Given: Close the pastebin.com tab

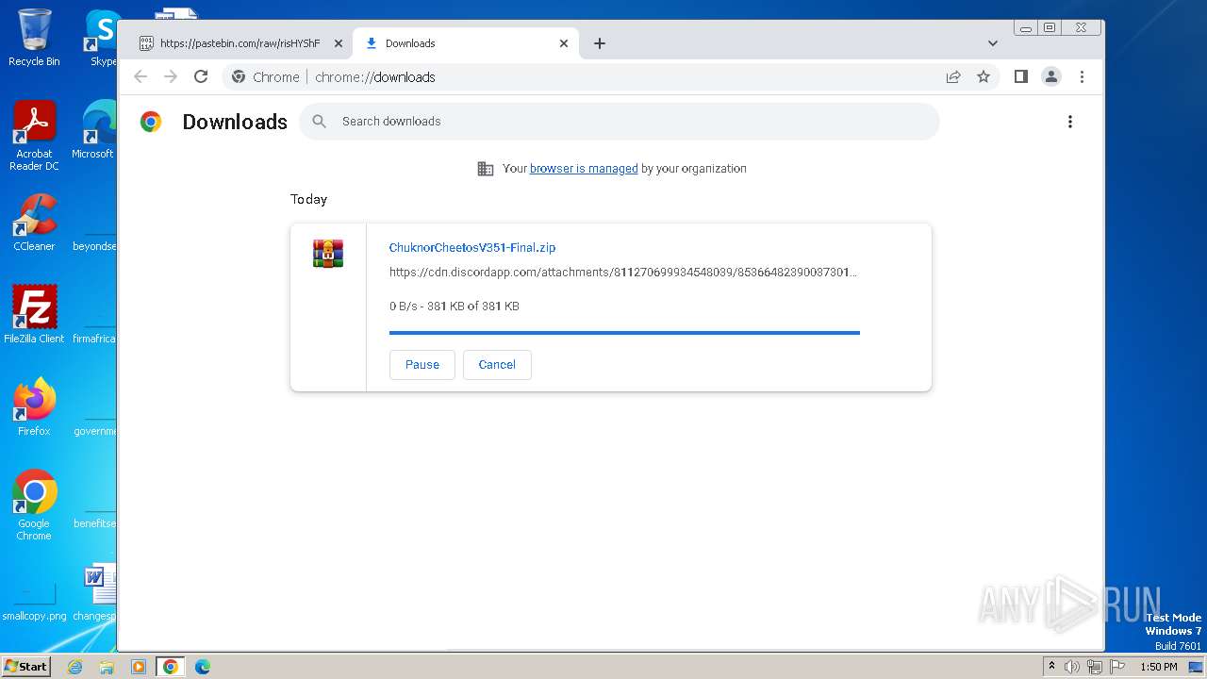Looking at the screenshot, I should click(x=339, y=43).
